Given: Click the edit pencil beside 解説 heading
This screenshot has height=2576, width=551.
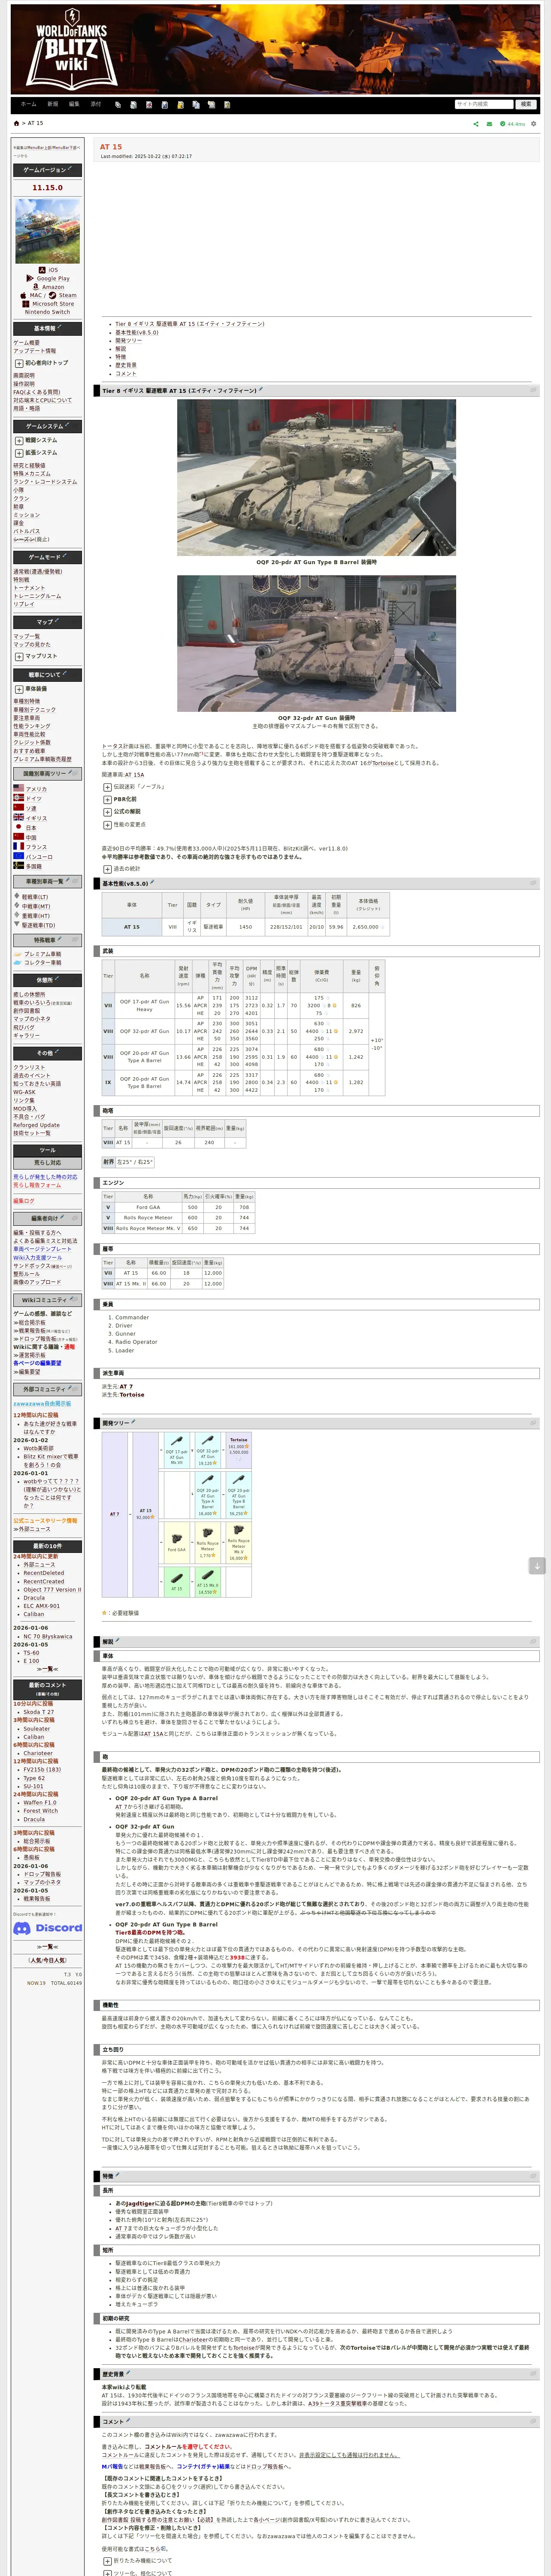Looking at the screenshot, I should [117, 1641].
